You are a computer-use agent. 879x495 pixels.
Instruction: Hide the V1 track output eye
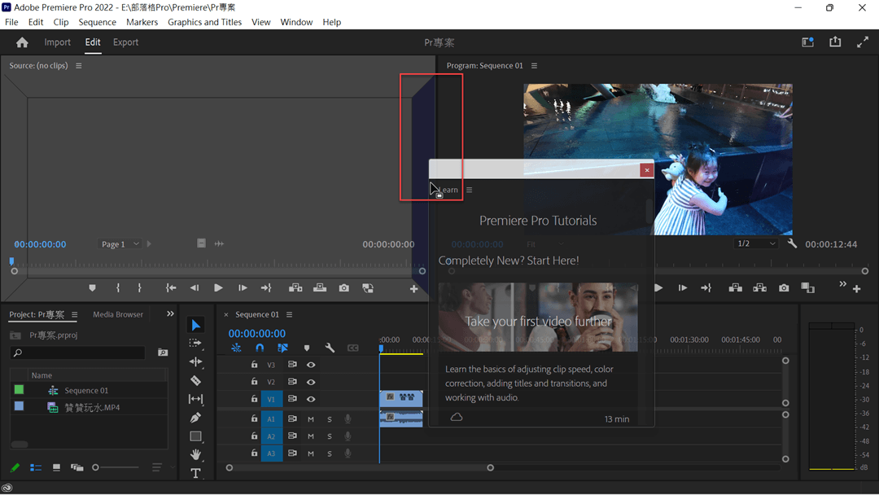[x=311, y=399]
